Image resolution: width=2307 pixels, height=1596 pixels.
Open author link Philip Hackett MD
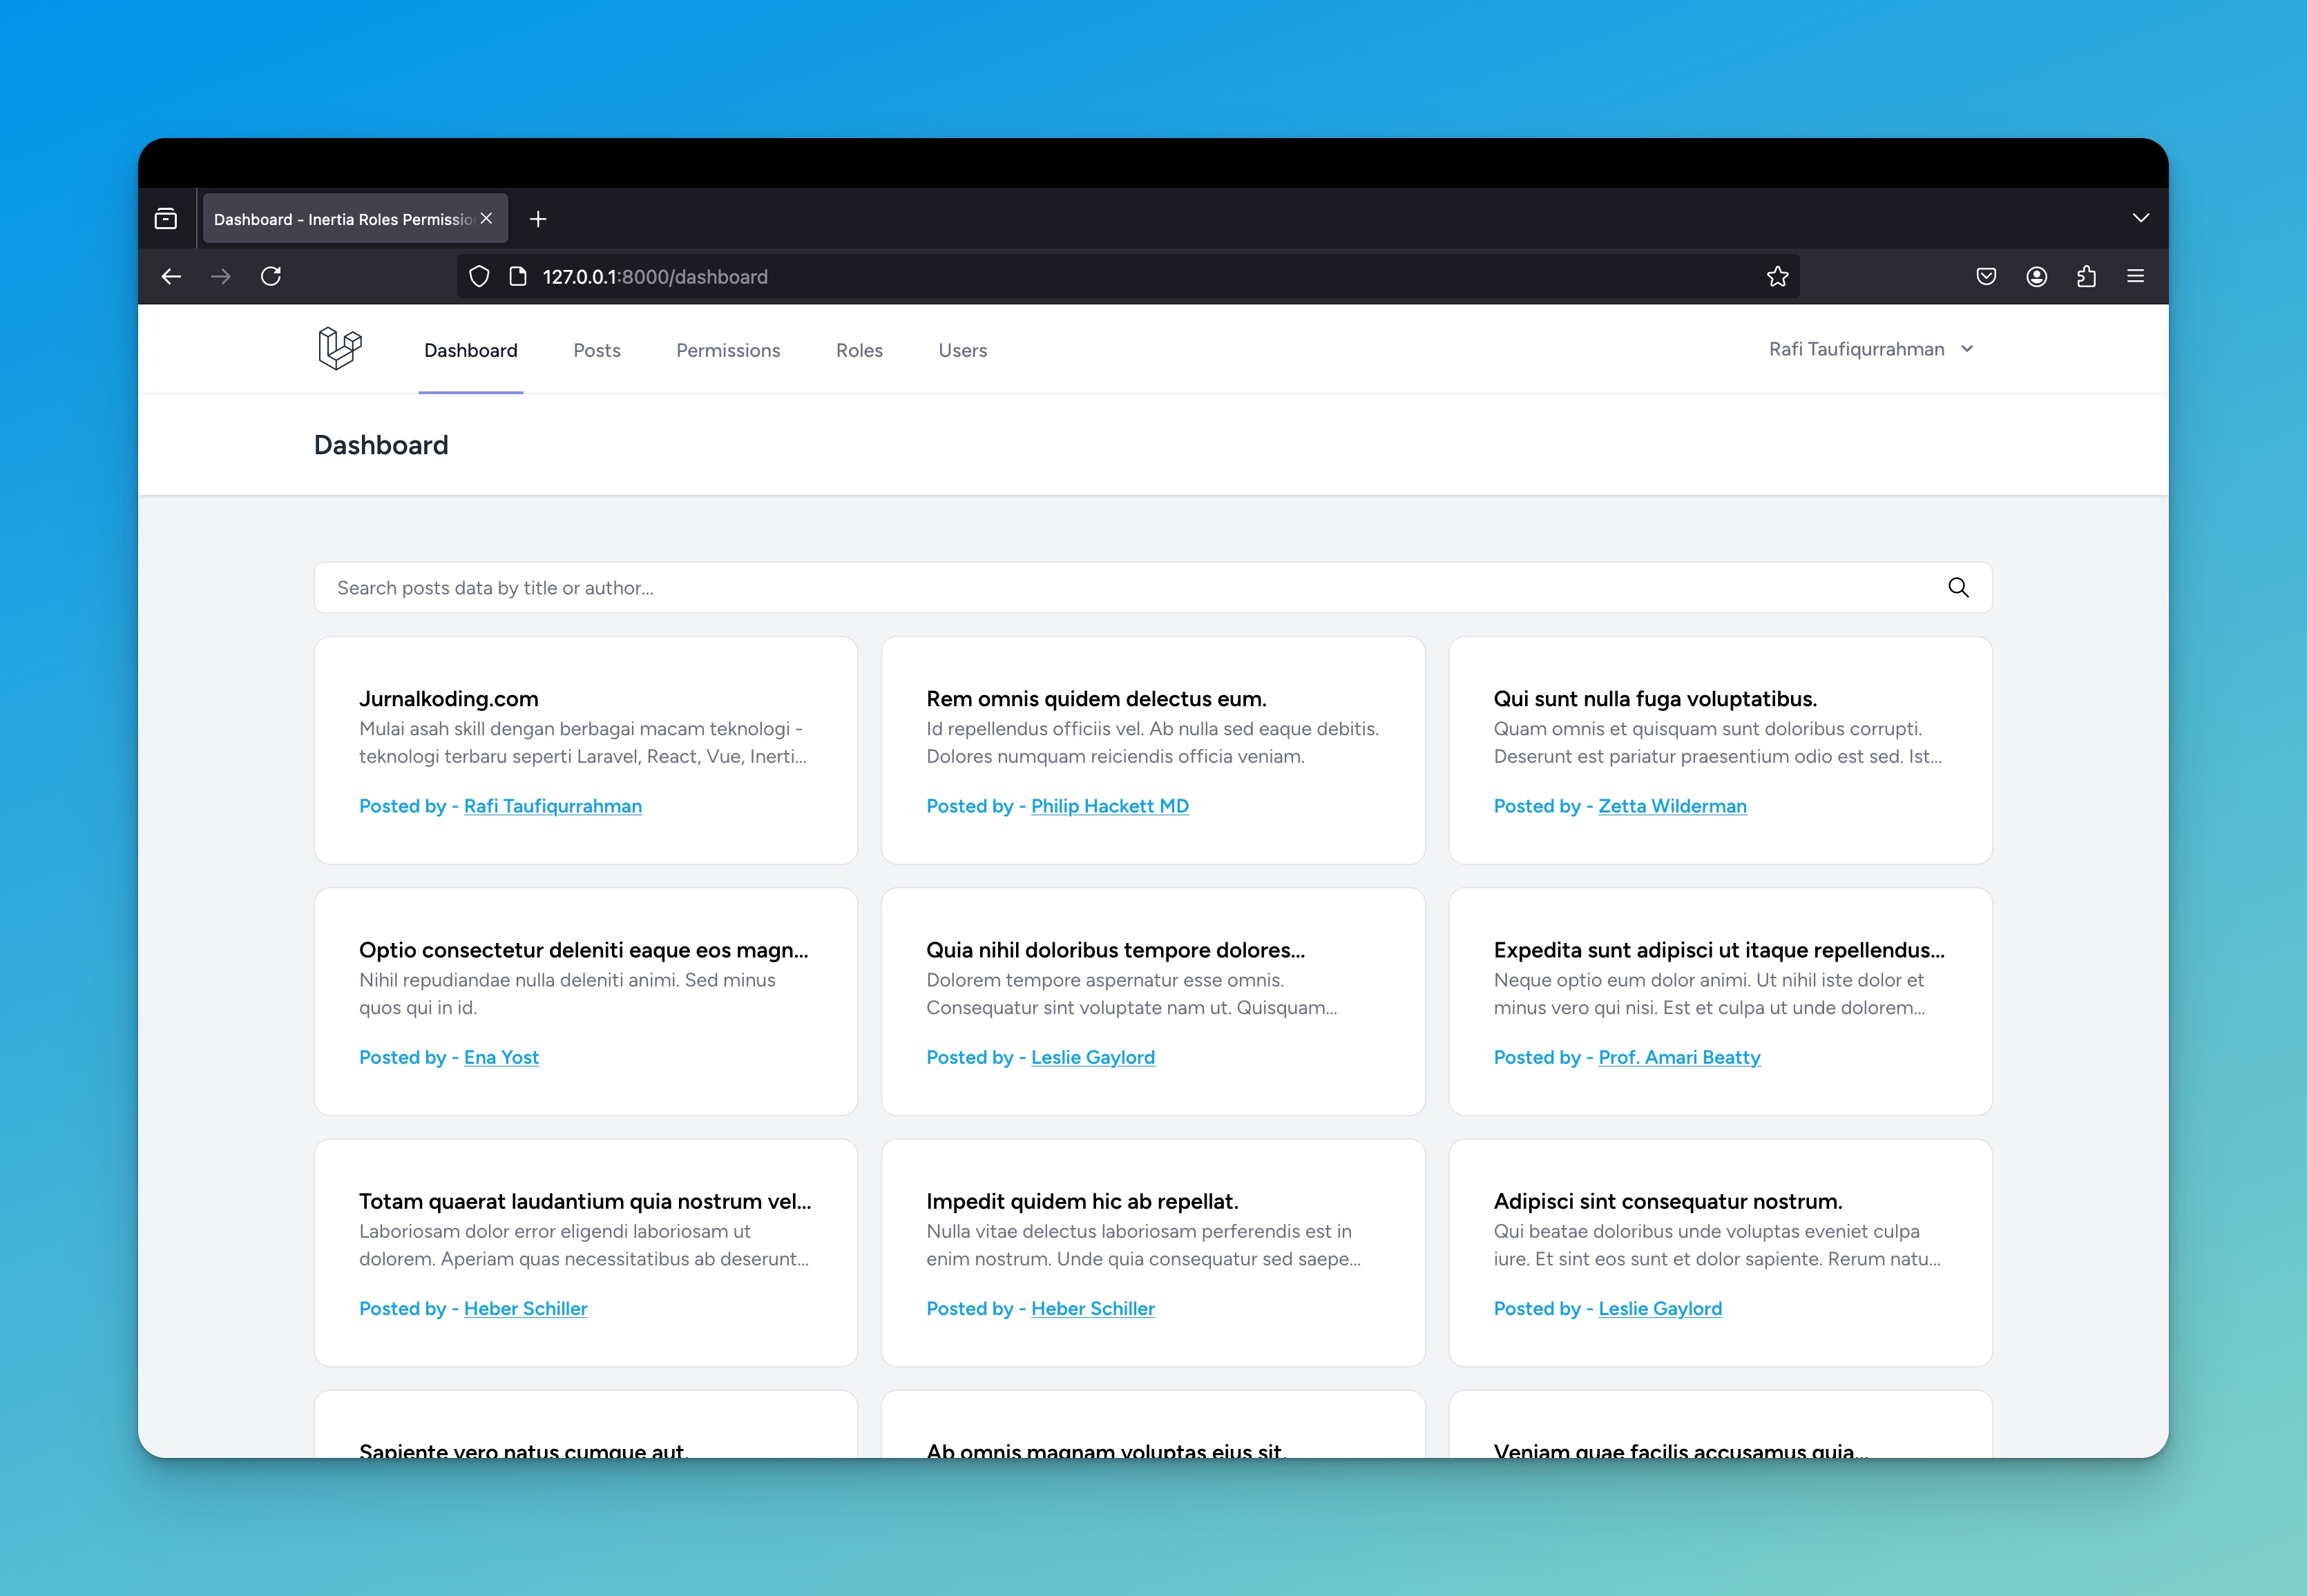[1109, 806]
